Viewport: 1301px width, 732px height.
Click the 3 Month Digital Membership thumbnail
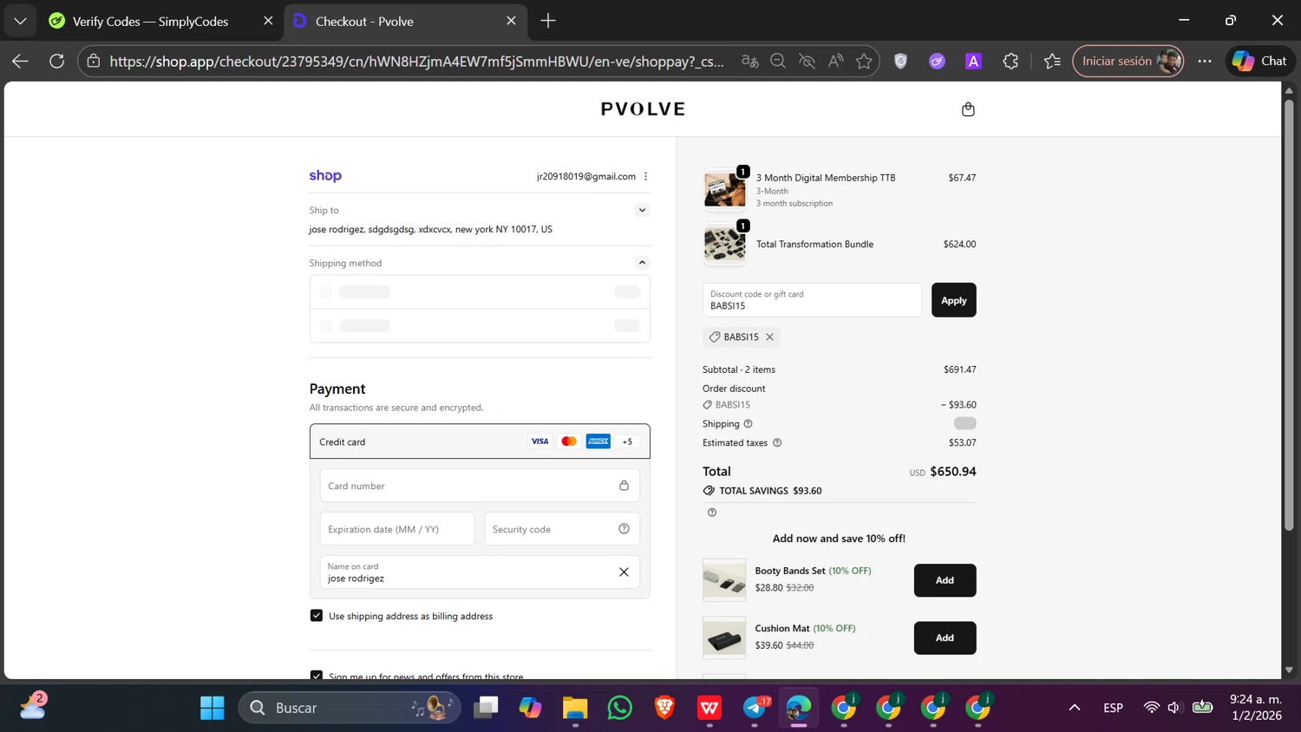[x=724, y=190]
